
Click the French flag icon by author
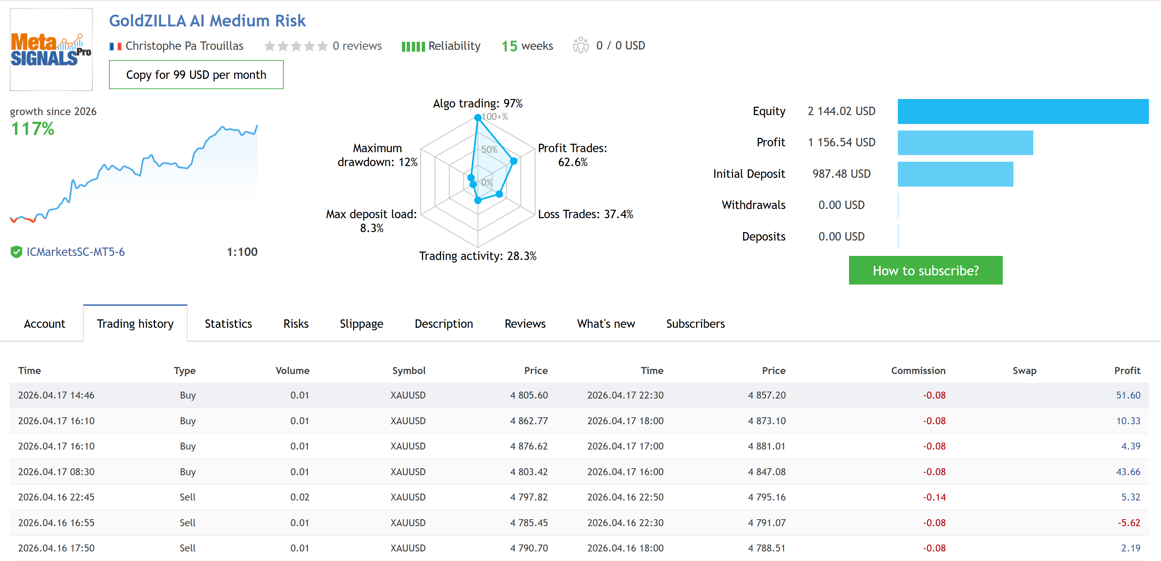[x=115, y=46]
